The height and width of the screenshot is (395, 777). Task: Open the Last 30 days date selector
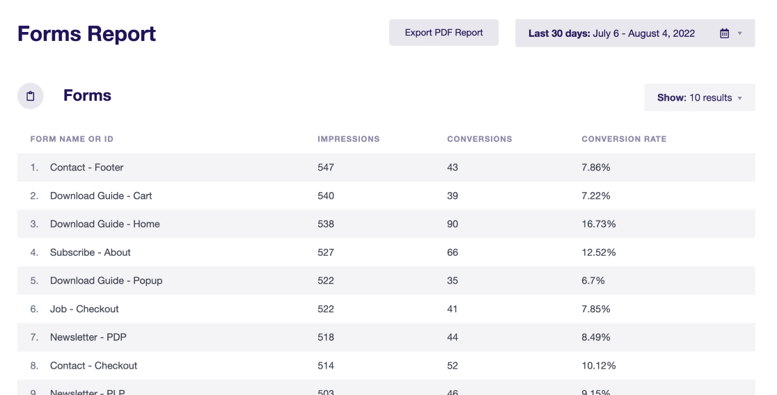[x=635, y=33]
